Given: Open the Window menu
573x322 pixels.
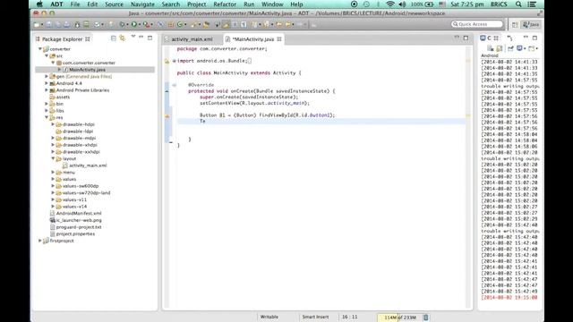Looking at the screenshot, I should pos(272,4).
